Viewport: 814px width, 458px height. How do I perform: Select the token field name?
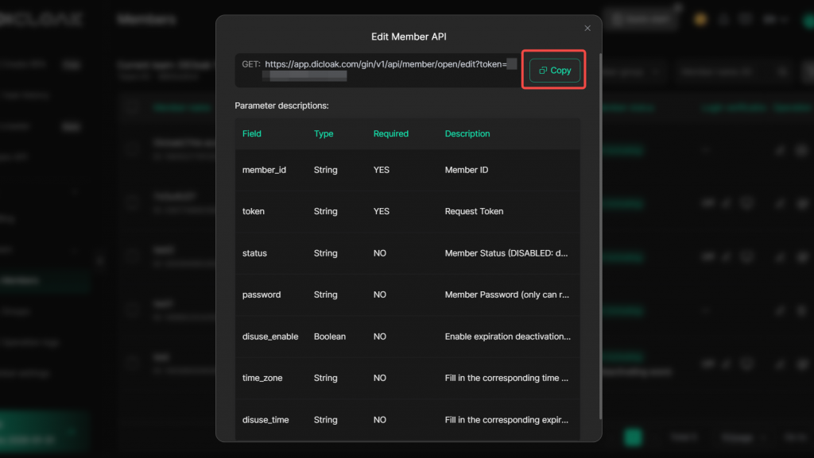tap(254, 211)
